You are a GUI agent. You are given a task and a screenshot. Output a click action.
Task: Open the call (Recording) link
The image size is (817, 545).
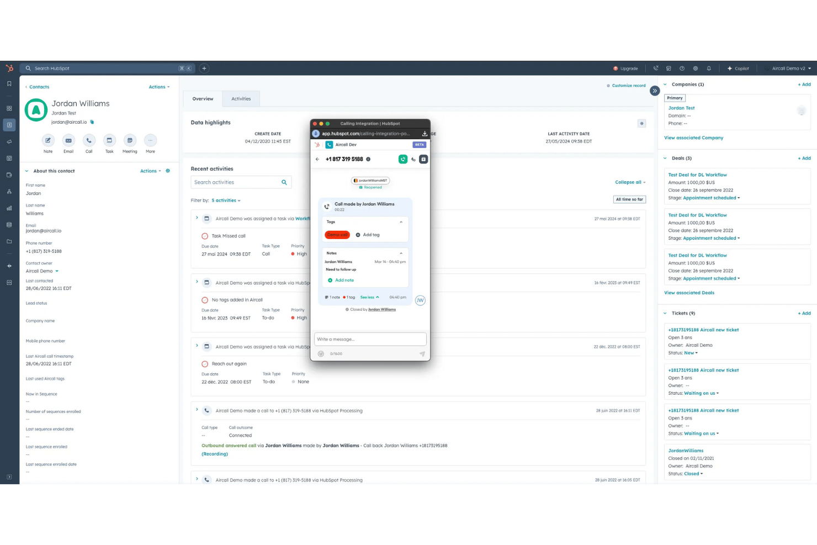(215, 454)
